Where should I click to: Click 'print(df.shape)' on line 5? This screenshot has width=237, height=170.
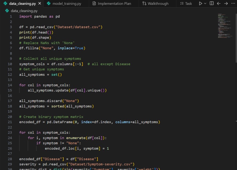pyautogui.click(x=35, y=38)
